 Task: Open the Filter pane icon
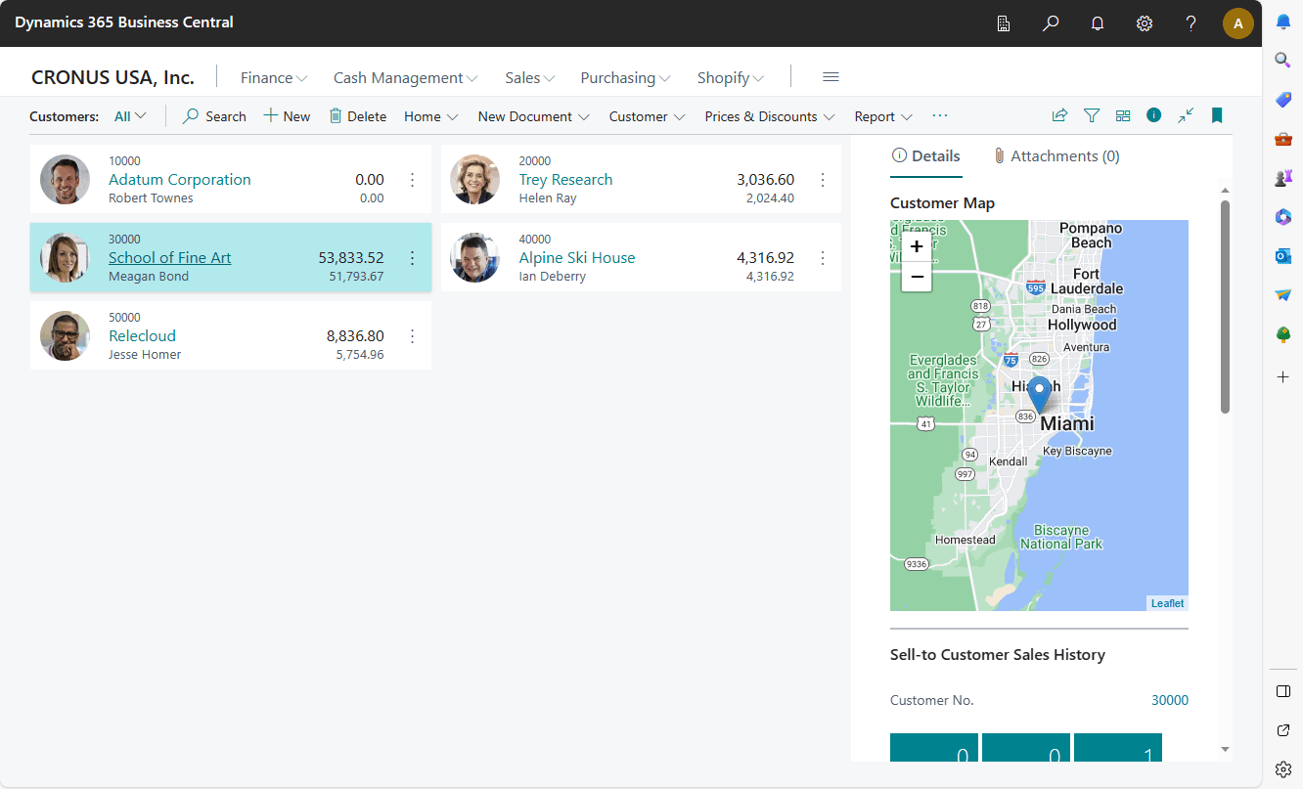pyautogui.click(x=1092, y=115)
